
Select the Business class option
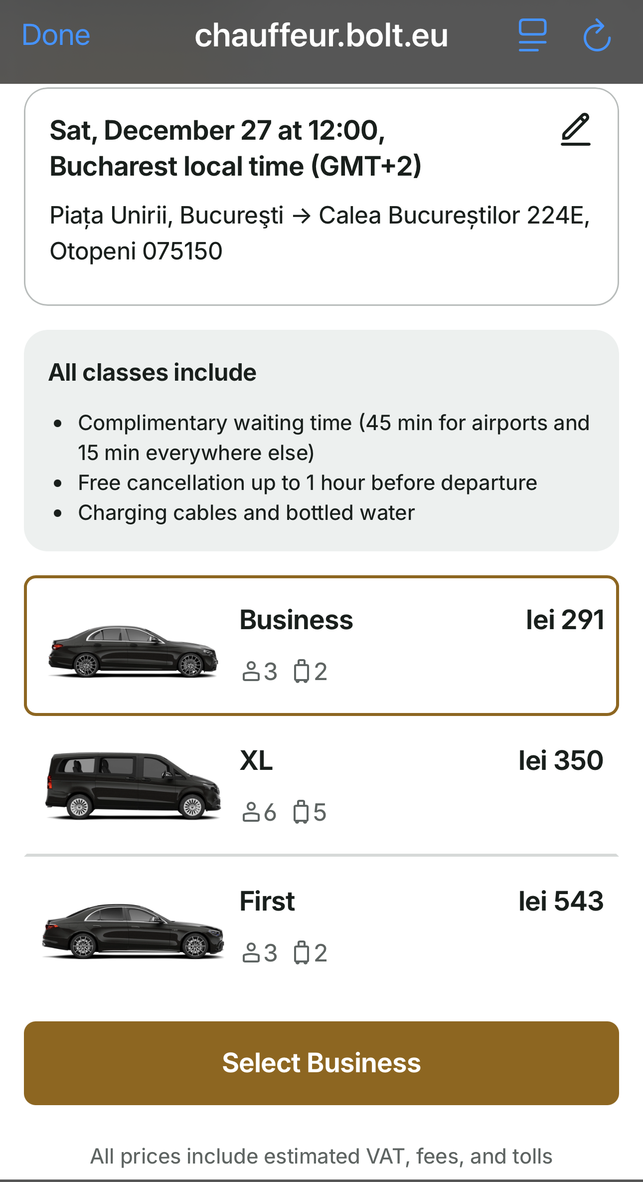click(296, 620)
